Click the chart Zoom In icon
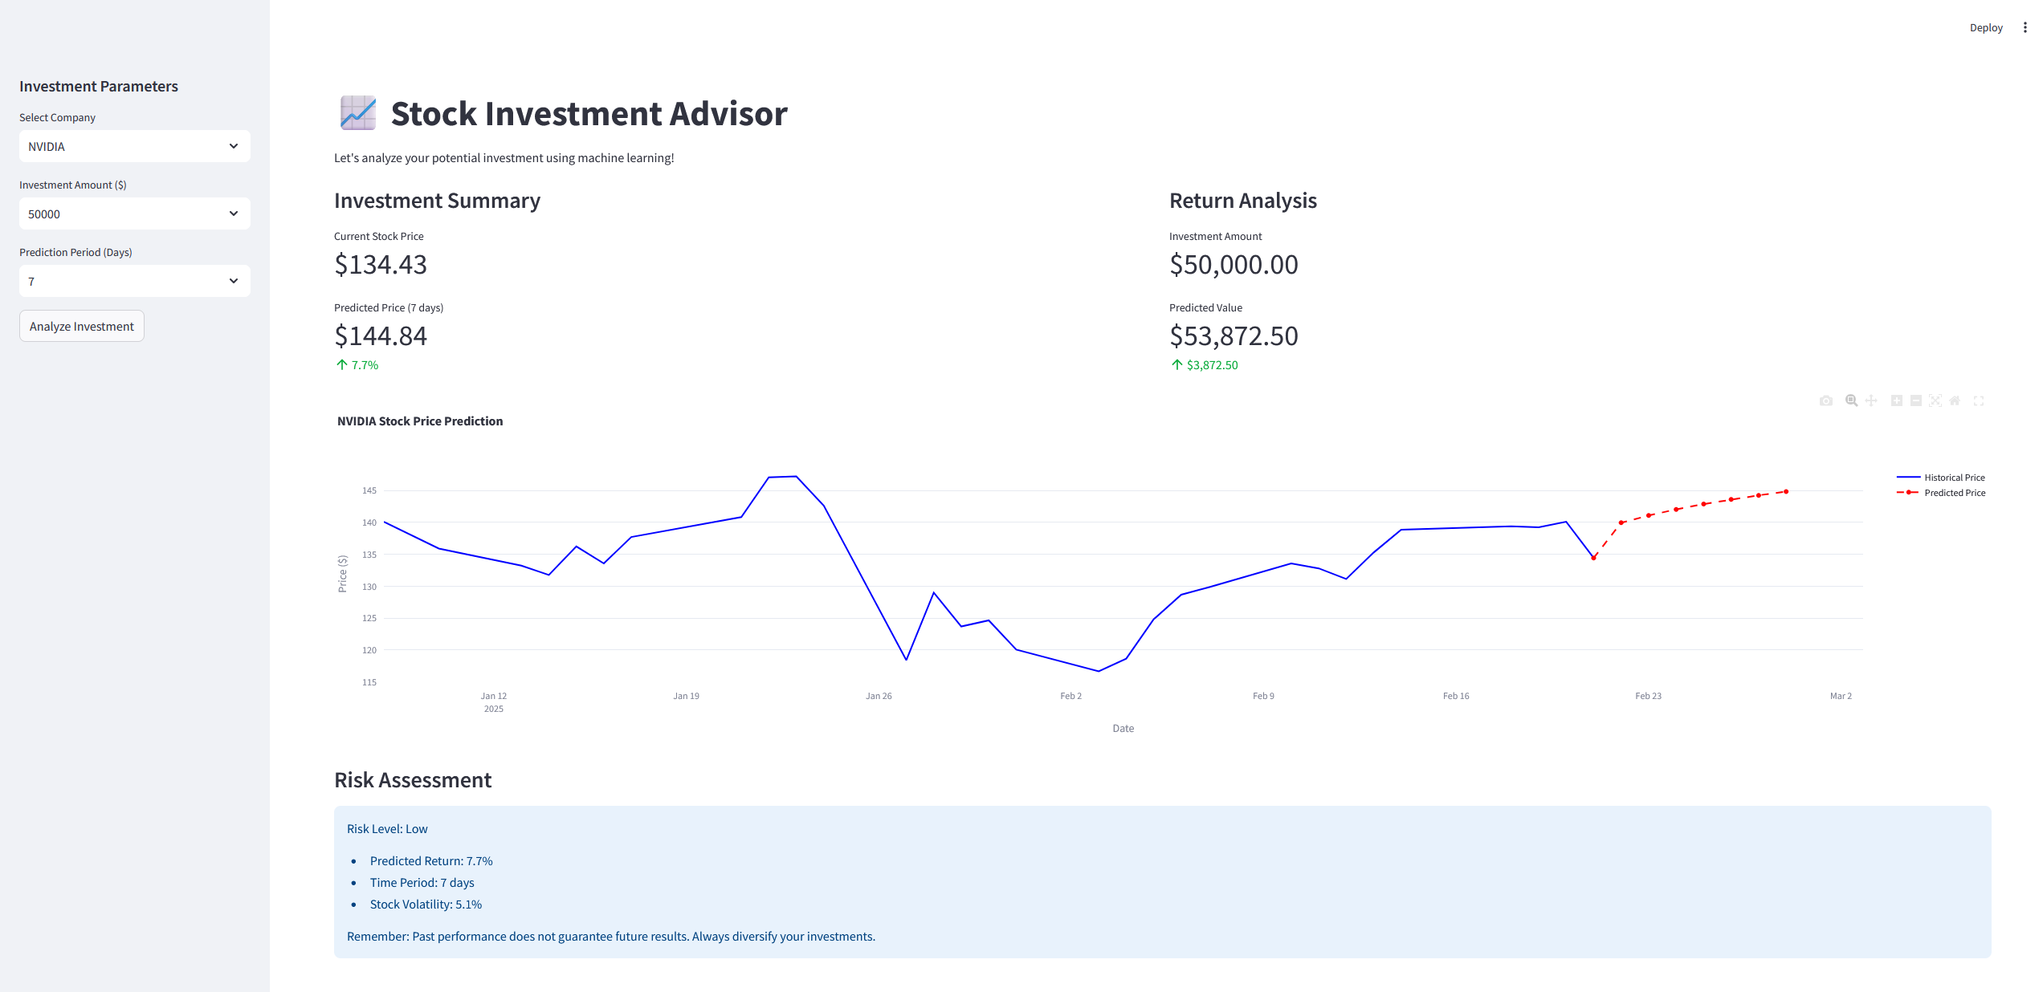2043x992 pixels. [x=1896, y=400]
